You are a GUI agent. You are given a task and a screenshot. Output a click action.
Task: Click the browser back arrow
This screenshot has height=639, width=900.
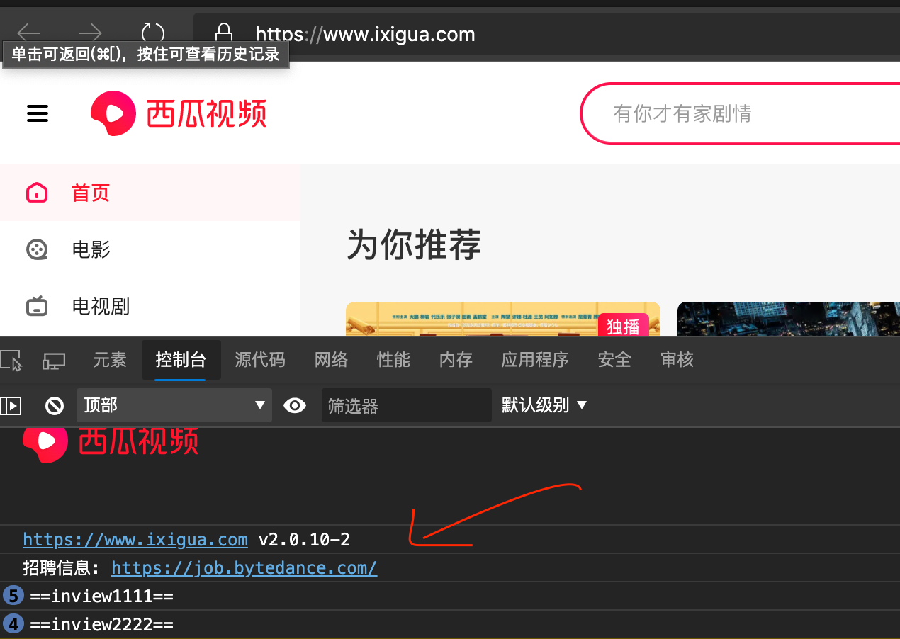(28, 33)
